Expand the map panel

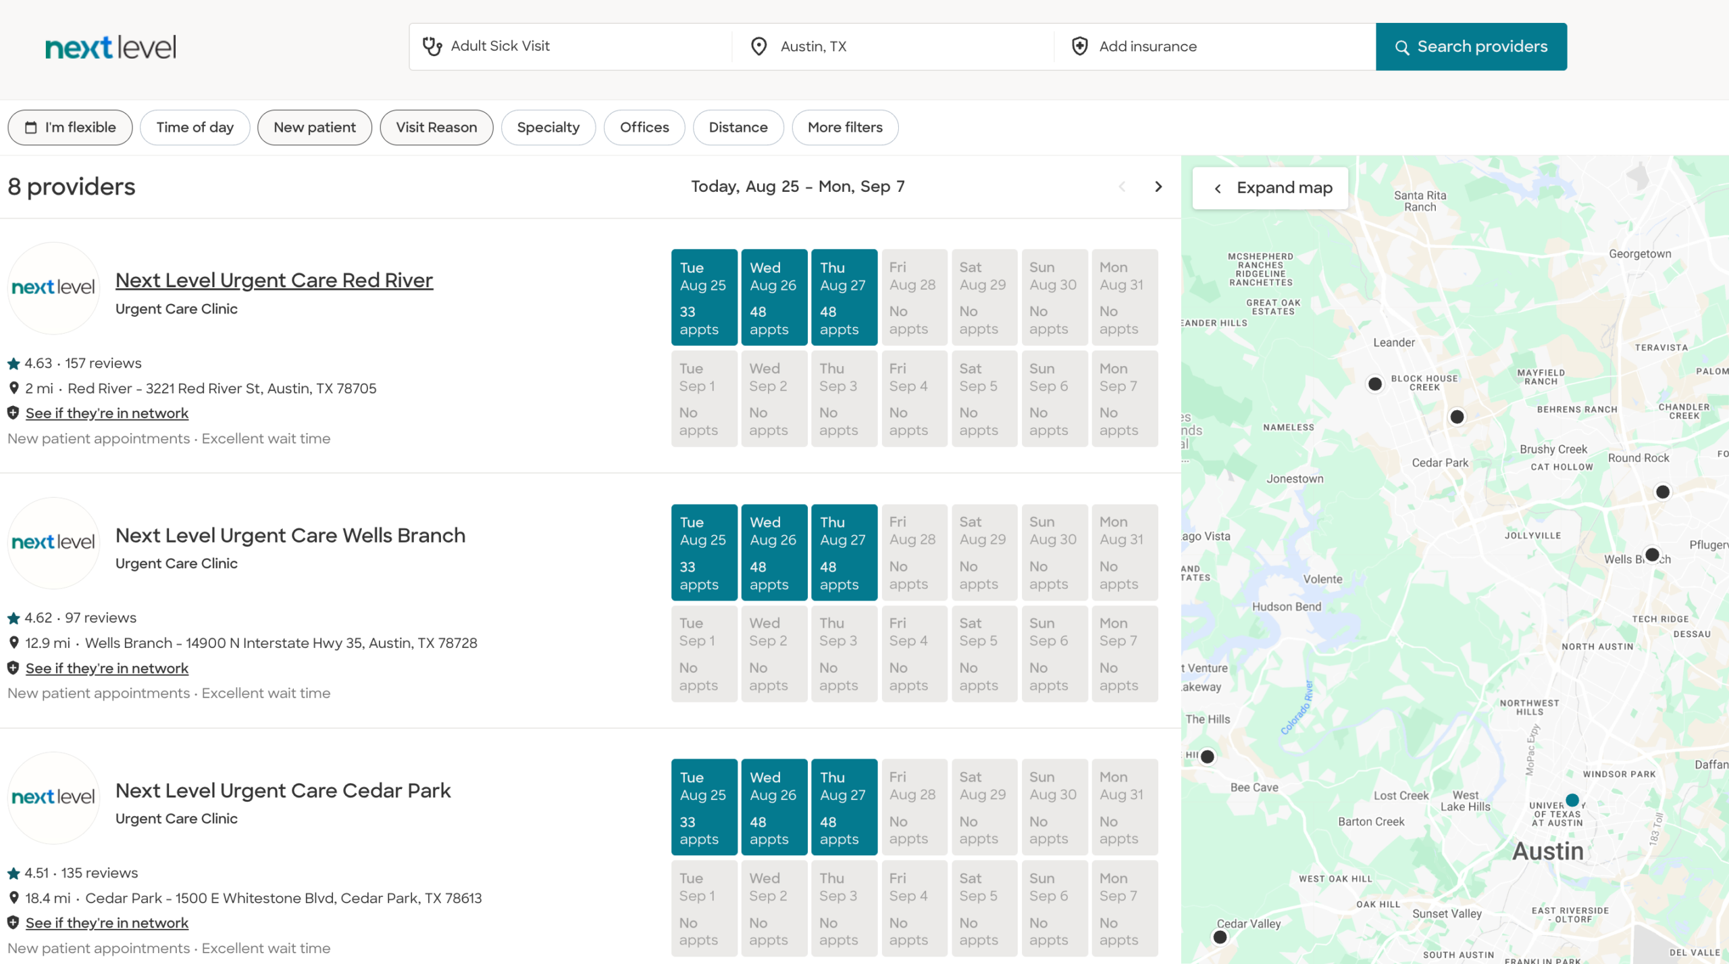point(1270,188)
